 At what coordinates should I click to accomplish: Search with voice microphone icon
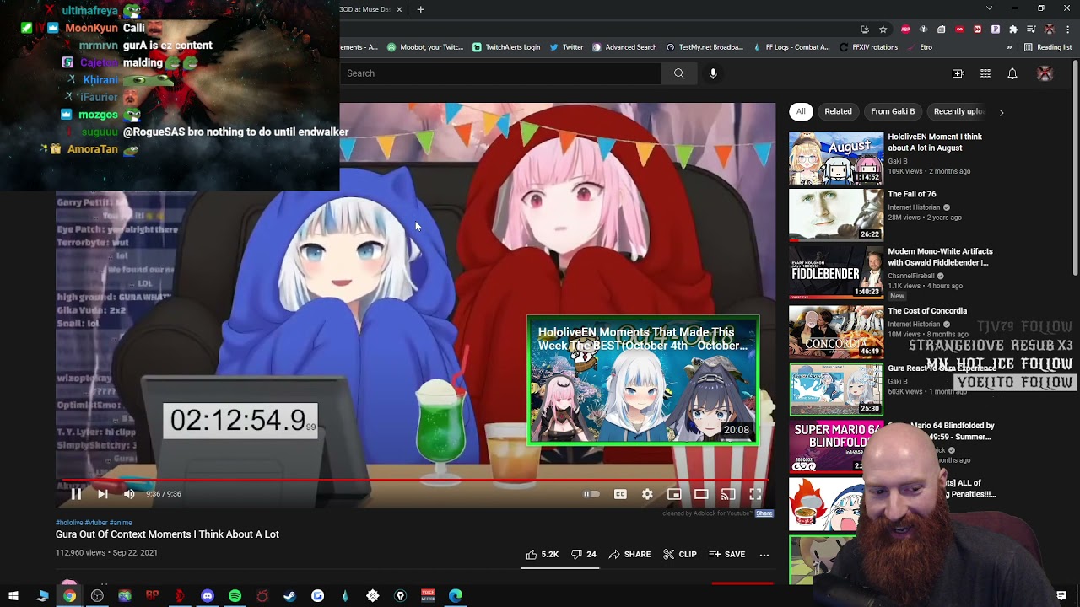click(x=713, y=73)
